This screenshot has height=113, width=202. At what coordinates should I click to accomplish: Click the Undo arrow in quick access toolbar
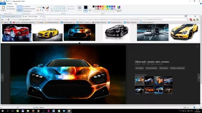point(7,1)
